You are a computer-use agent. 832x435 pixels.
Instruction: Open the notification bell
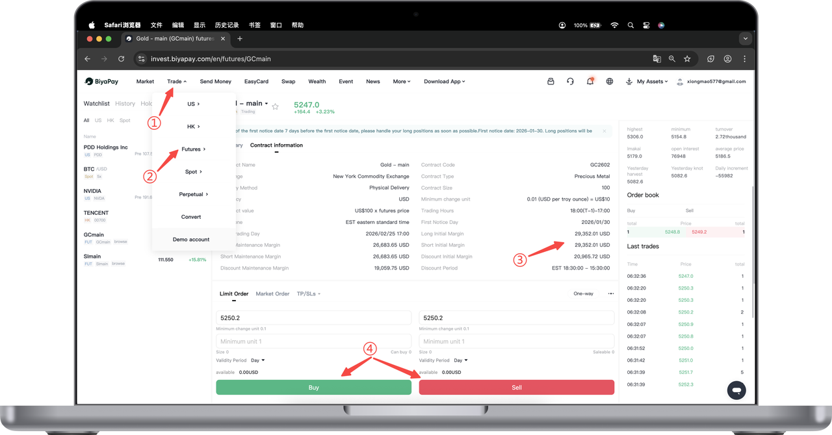(x=590, y=82)
